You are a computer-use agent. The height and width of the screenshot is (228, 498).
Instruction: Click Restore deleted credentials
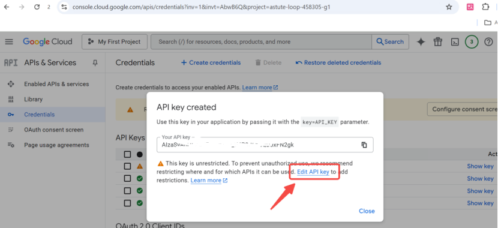point(338,62)
